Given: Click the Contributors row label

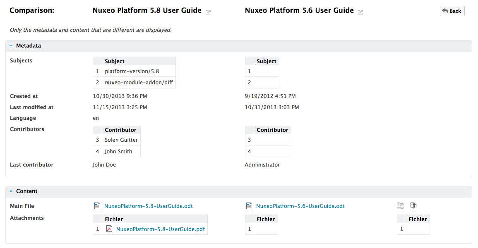Looking at the screenshot, I should click(x=27, y=129).
